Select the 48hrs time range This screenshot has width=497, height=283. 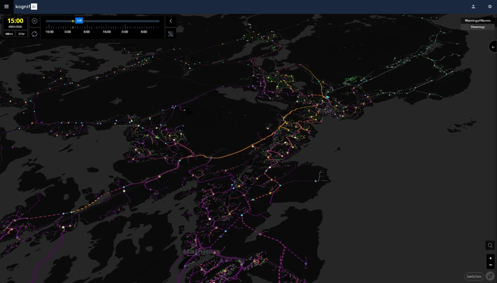pos(9,34)
